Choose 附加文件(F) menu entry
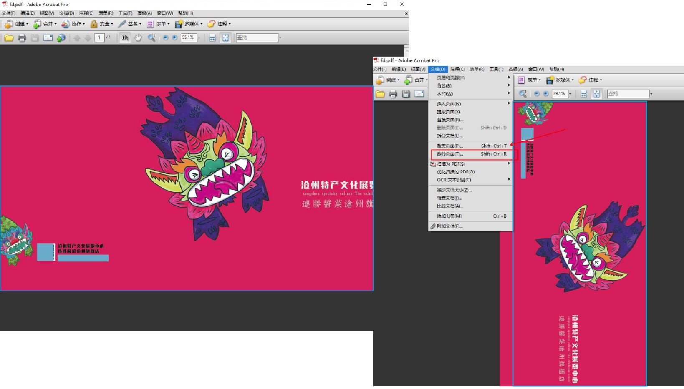This screenshot has width=684, height=389. tap(471, 226)
